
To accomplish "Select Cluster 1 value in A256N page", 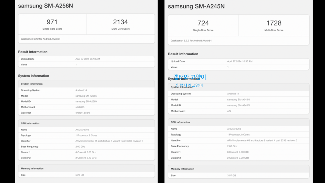I will coord(86,152).
